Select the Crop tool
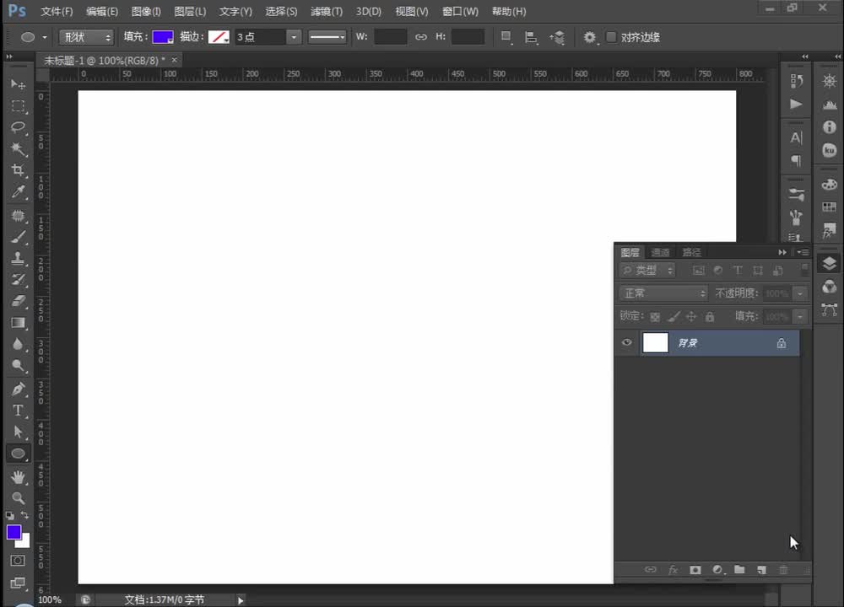The width and height of the screenshot is (844, 607). (18, 170)
